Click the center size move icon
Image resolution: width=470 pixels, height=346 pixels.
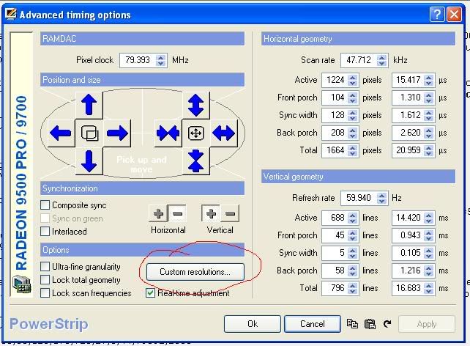click(196, 133)
